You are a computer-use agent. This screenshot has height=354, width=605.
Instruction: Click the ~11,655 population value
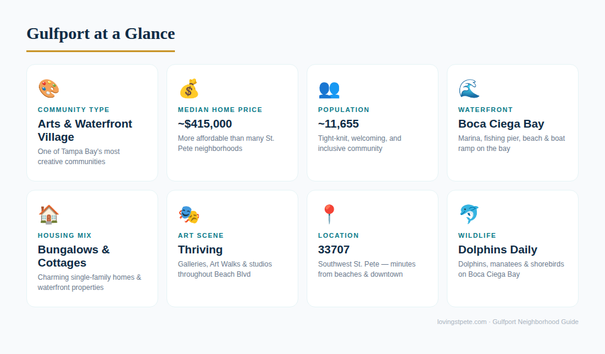[338, 124]
